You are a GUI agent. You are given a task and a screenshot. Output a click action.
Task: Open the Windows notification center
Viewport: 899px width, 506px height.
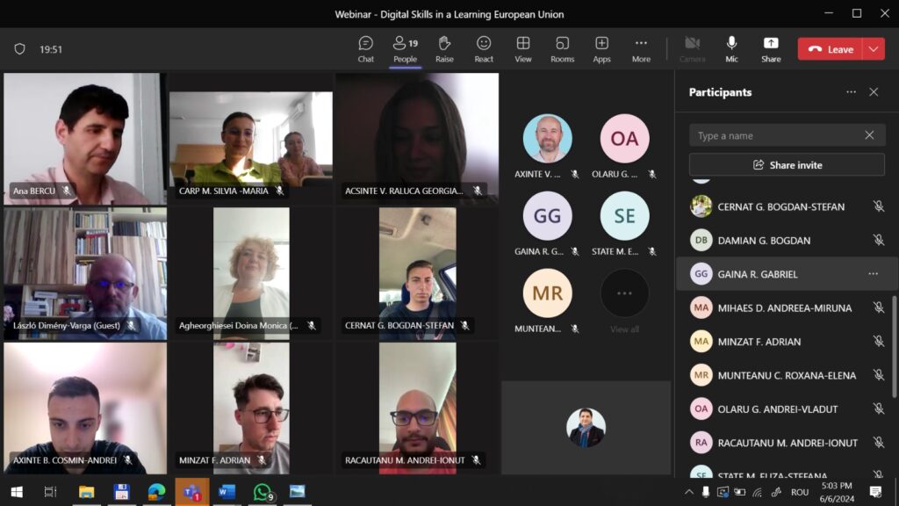875,492
